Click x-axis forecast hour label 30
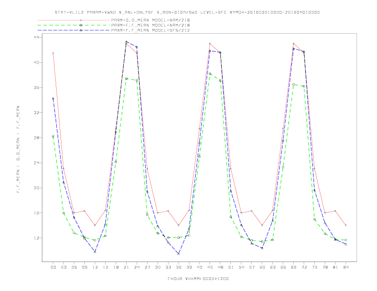377x291 pixels. click(158, 267)
